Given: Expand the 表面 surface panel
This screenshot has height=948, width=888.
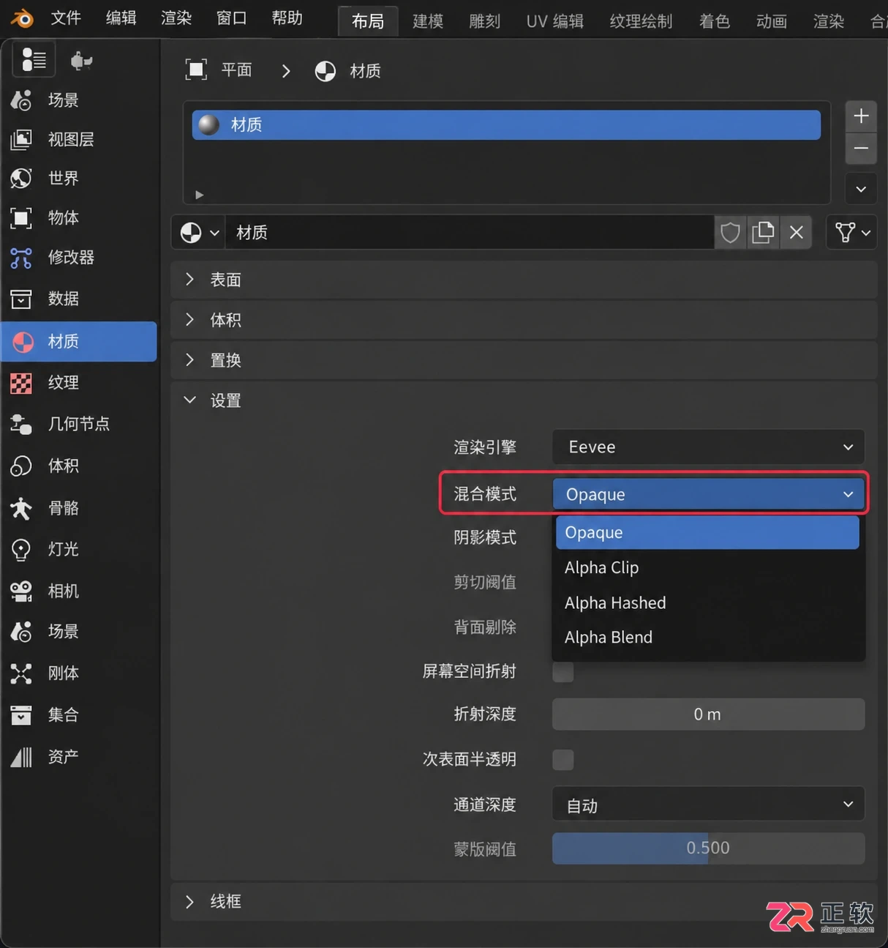Looking at the screenshot, I should pos(524,280).
